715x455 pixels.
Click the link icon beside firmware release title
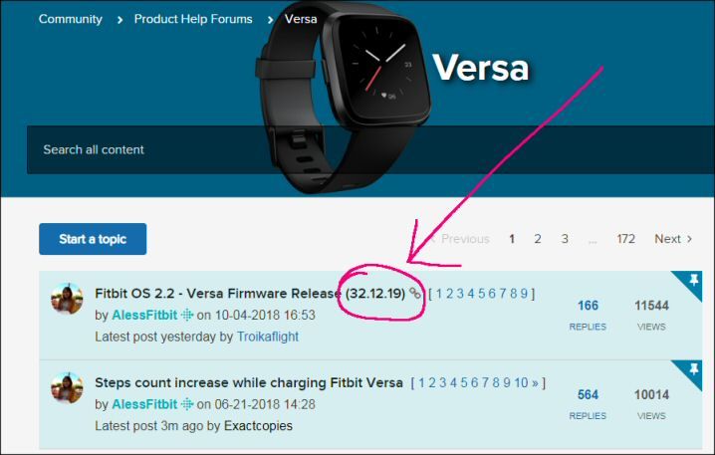415,293
